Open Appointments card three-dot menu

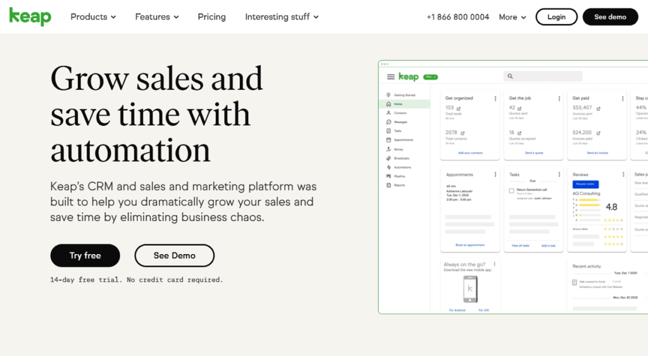click(495, 174)
